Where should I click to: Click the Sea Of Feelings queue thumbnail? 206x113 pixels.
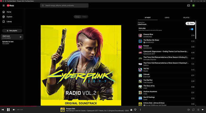pos(140,98)
